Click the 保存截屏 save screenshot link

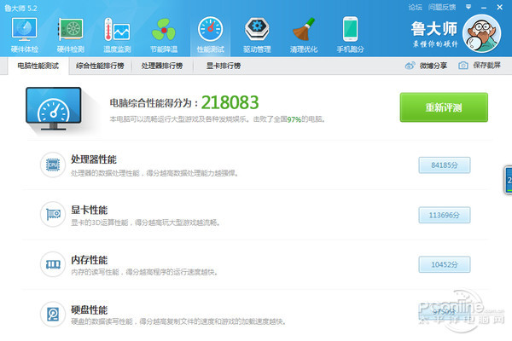point(487,66)
